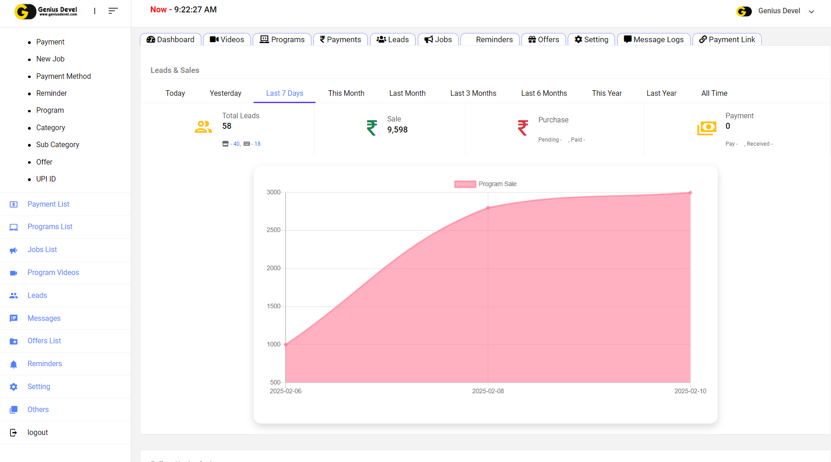Click the Messages link in sidebar

(x=44, y=319)
